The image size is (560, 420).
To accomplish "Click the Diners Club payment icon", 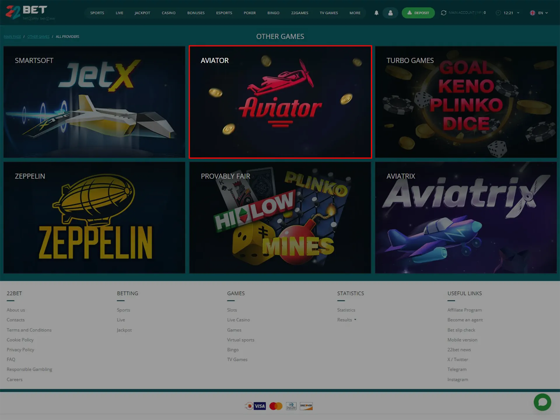I will click(x=291, y=406).
